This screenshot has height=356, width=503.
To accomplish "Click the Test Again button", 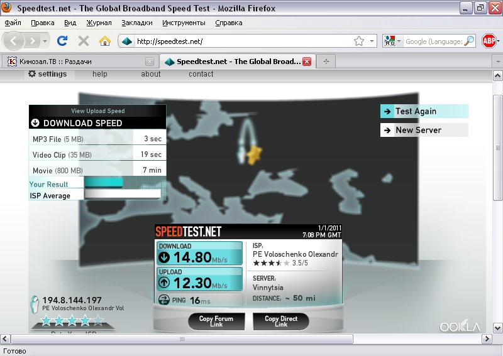I will tap(424, 111).
